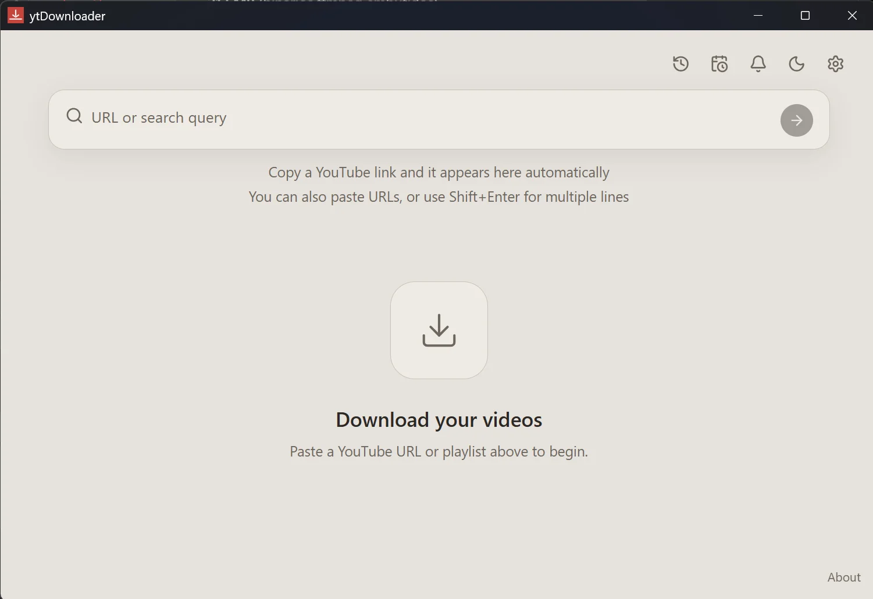Click the 'Download your videos' heading
Image resolution: width=873 pixels, height=599 pixels.
tap(439, 420)
